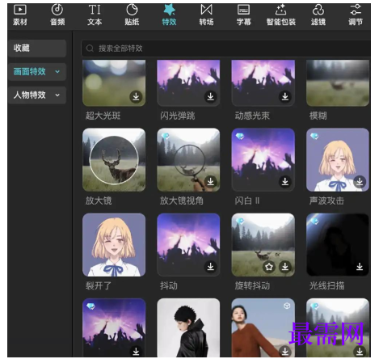
Task: Favorite the 旋转抖动 effect with star icon
Action: click(269, 267)
